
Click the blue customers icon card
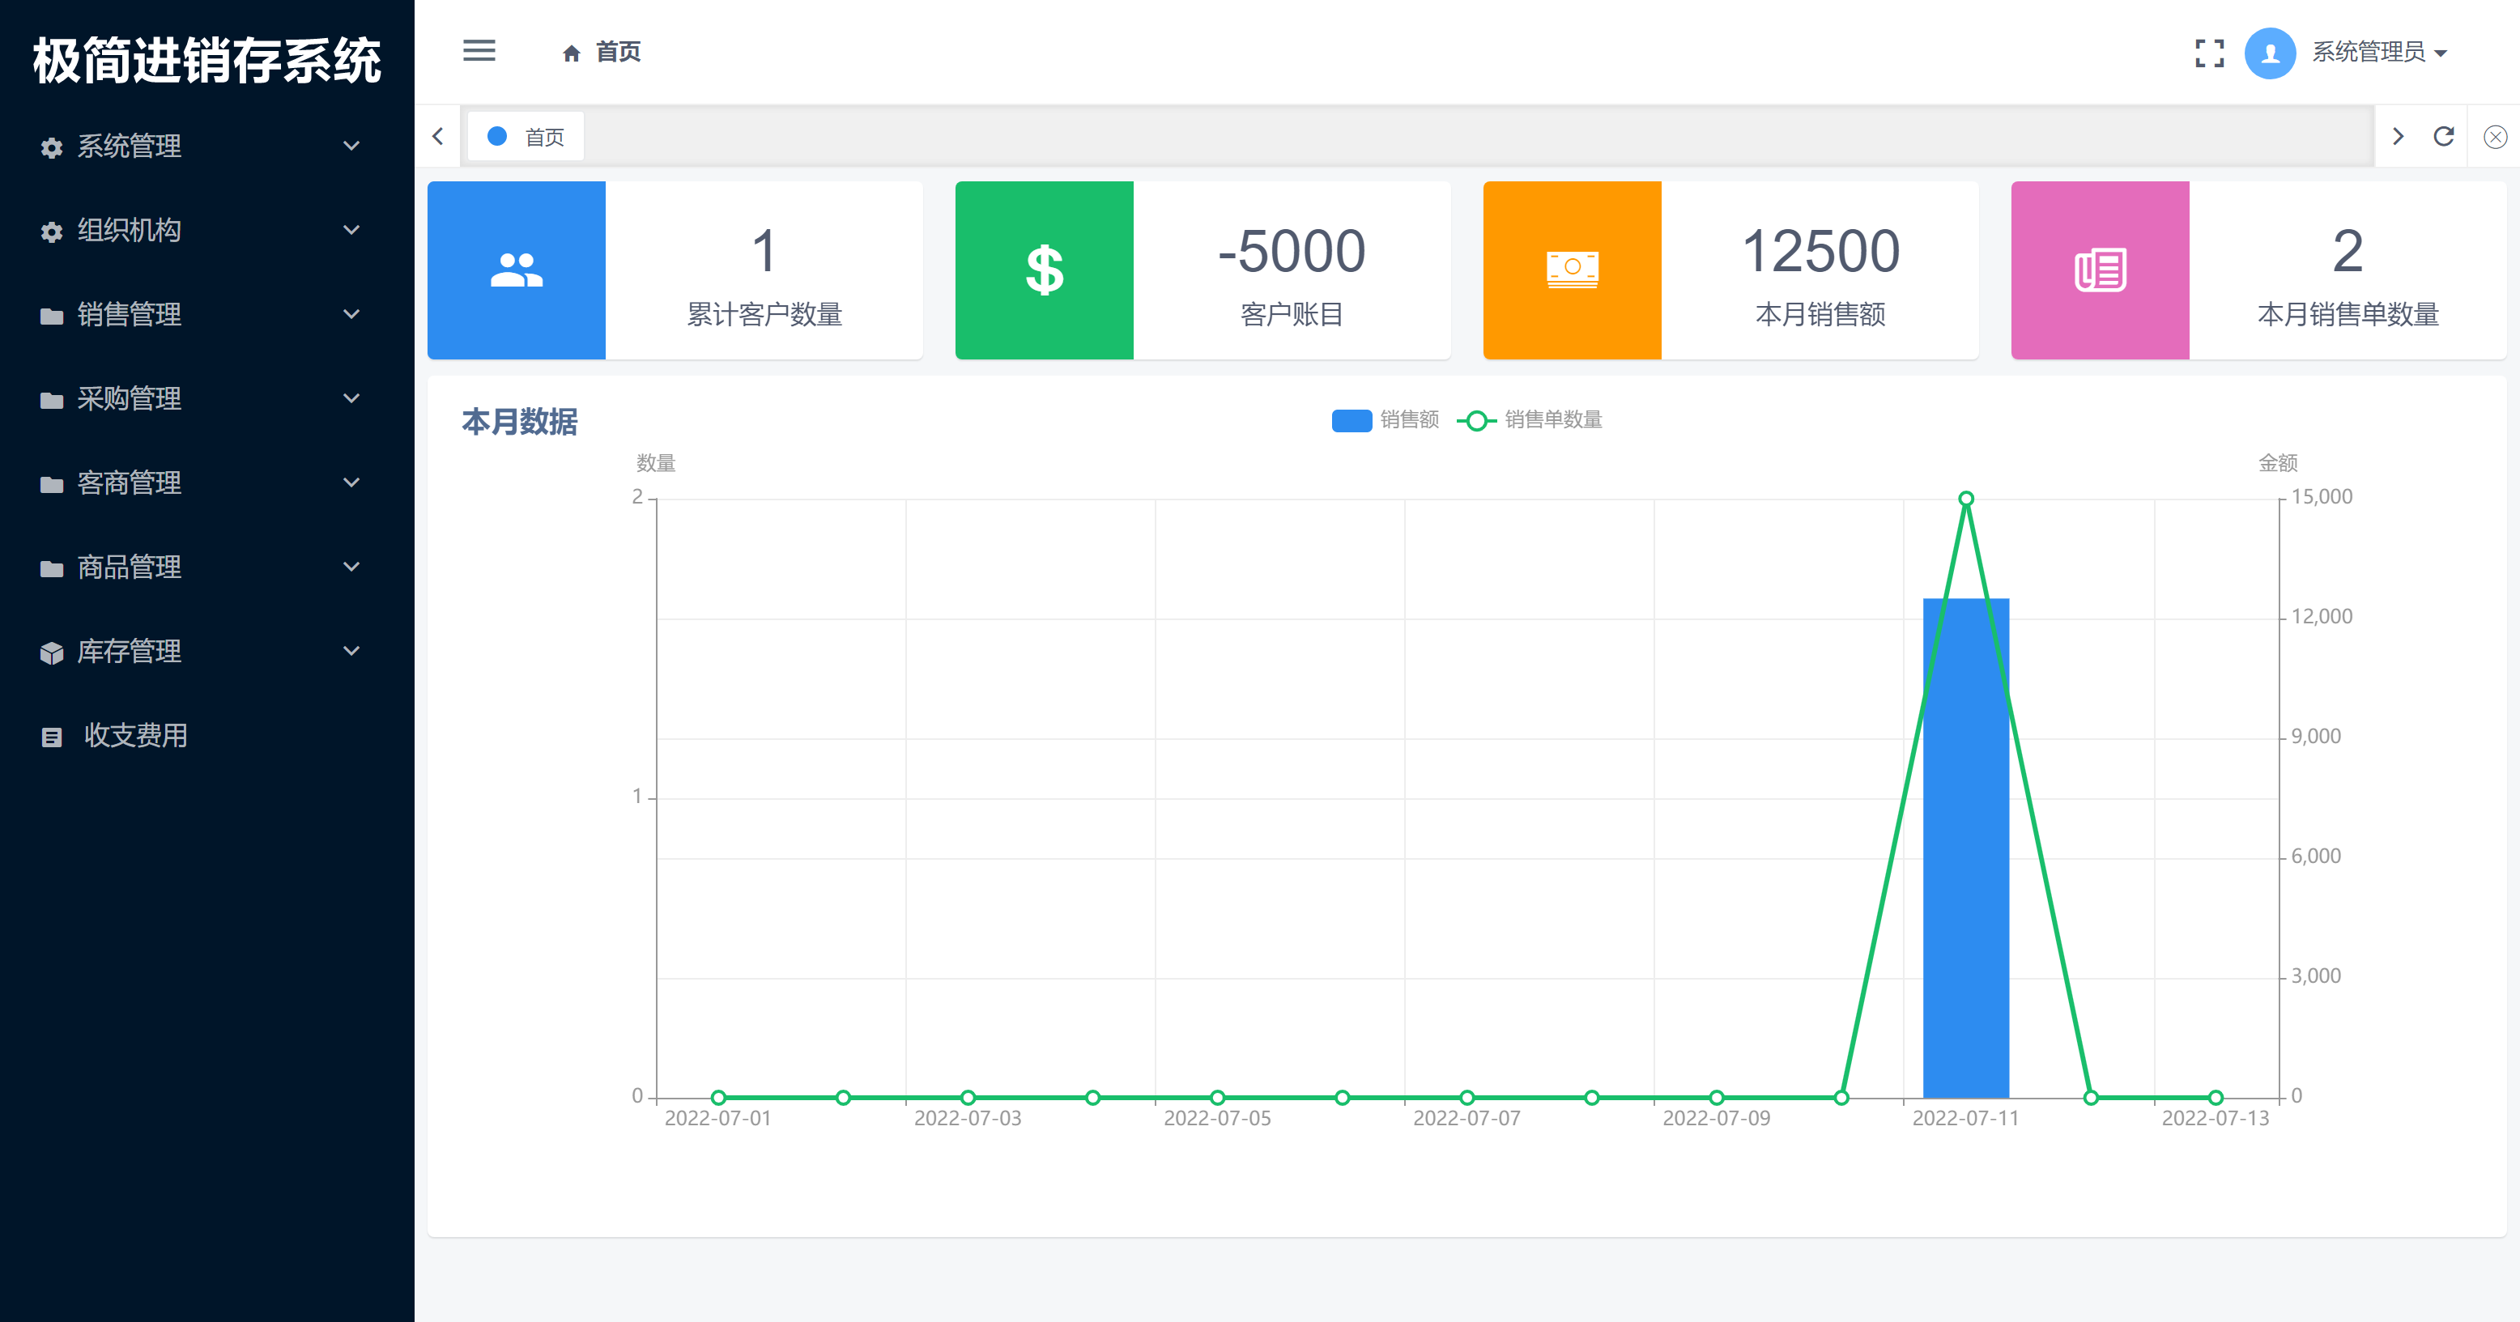[x=516, y=270]
